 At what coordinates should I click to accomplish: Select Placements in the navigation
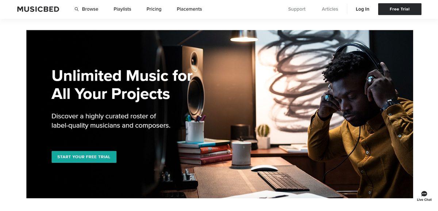(x=189, y=9)
